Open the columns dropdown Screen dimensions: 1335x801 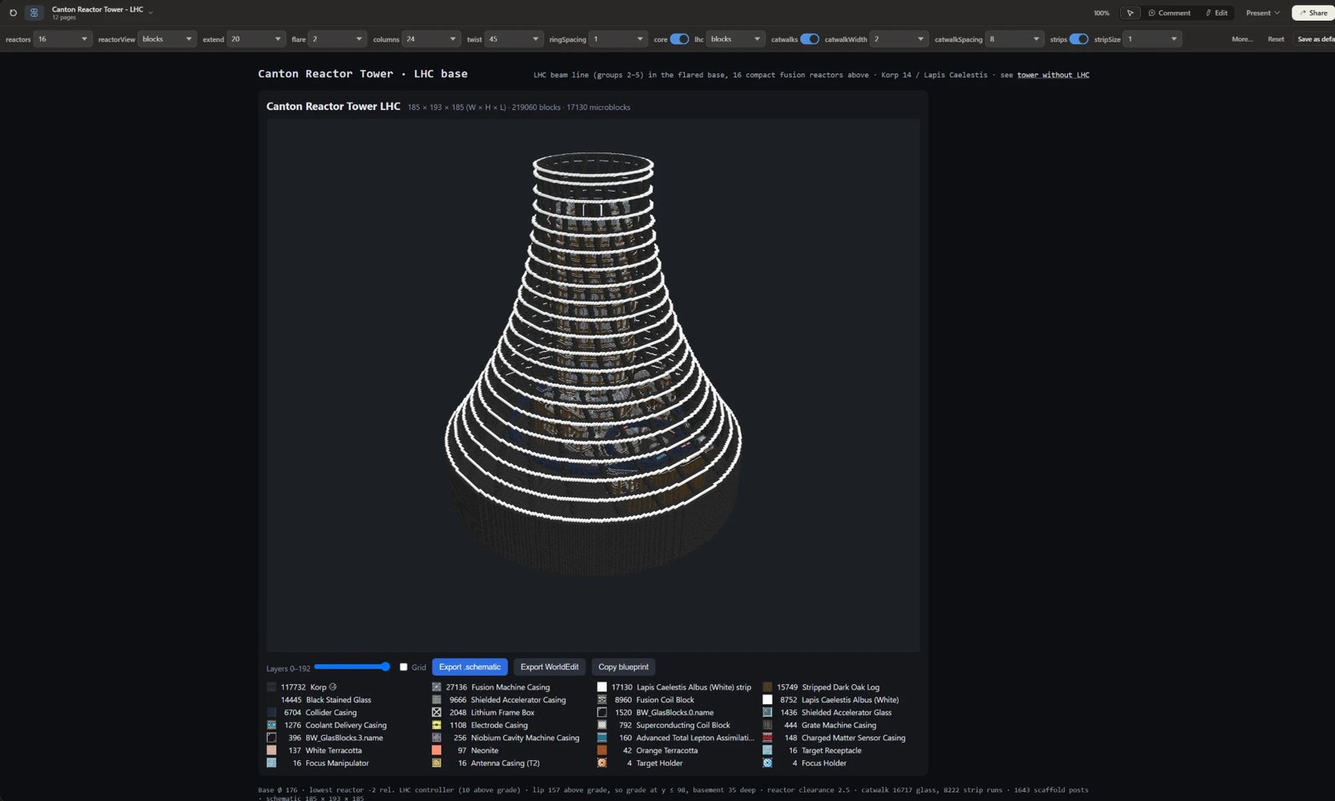[x=431, y=39]
